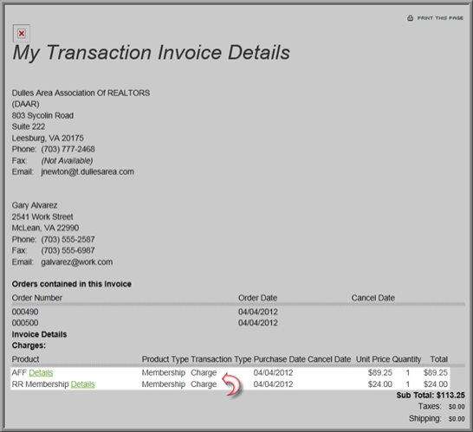Click the printer icon at top right
This screenshot has width=473, height=432.
pyautogui.click(x=411, y=18)
